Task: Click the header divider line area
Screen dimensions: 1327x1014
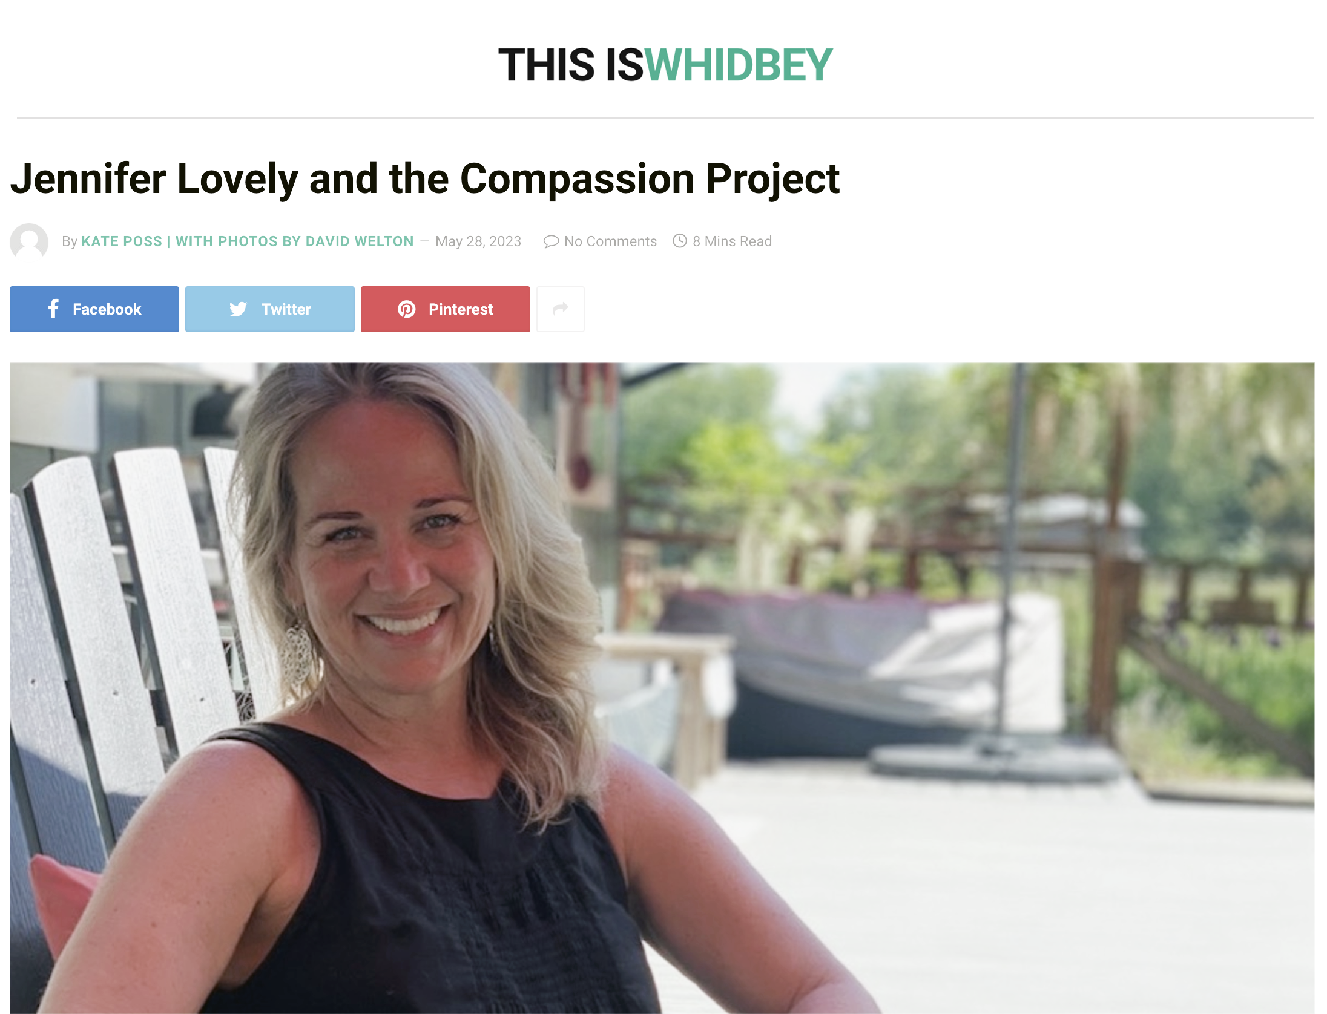Action: tap(665, 118)
